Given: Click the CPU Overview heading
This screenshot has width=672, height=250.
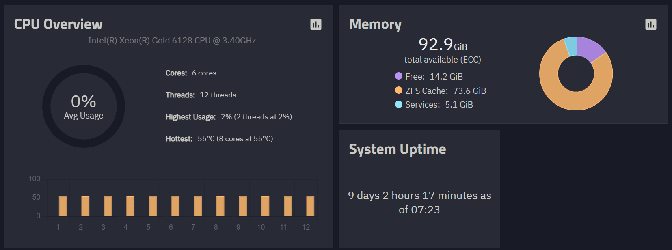Looking at the screenshot, I should tap(58, 24).
